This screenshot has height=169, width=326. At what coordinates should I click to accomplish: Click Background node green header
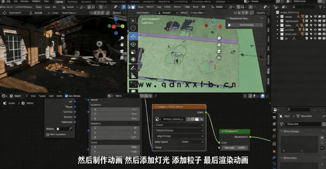click(235, 131)
